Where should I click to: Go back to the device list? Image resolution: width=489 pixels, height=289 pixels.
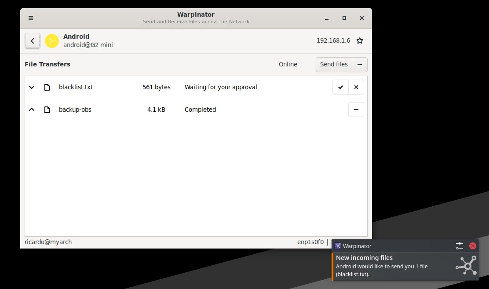(33, 41)
